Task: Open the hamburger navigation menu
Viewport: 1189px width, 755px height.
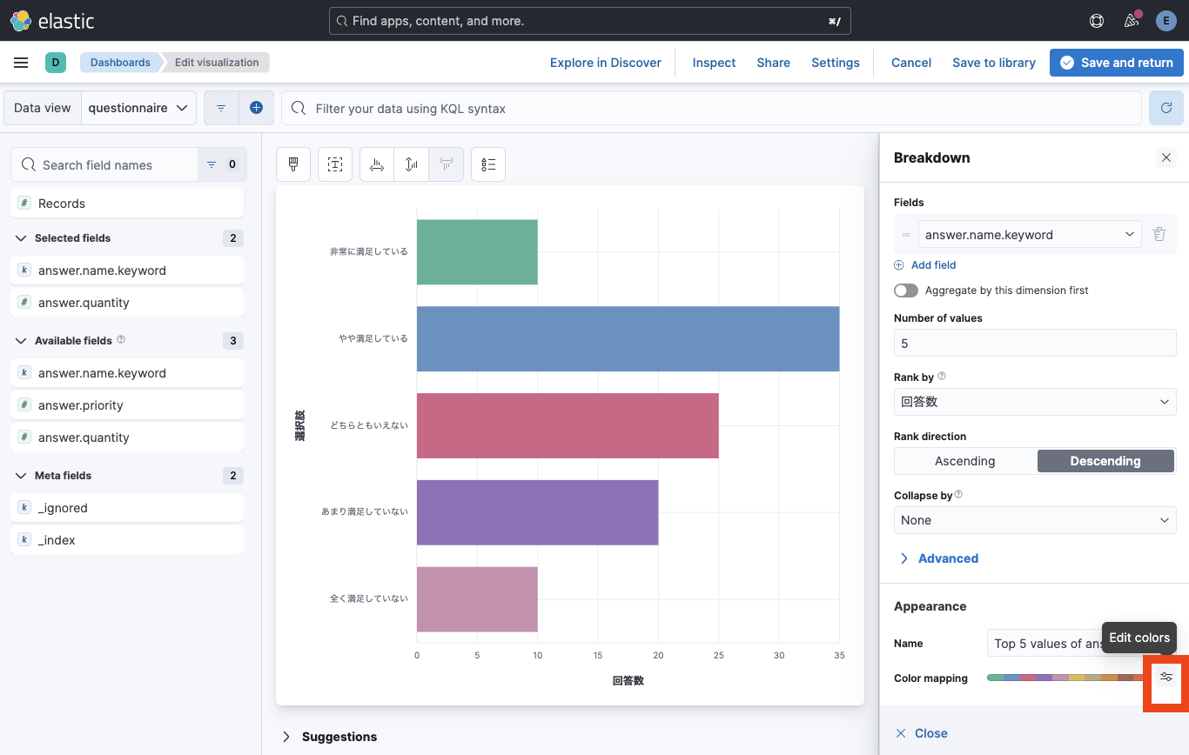Action: 22,63
